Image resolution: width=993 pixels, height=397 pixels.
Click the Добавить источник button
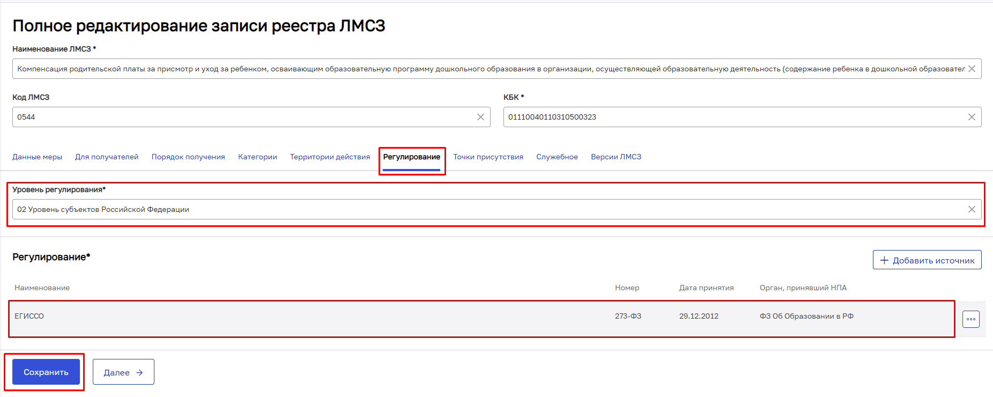coord(927,260)
